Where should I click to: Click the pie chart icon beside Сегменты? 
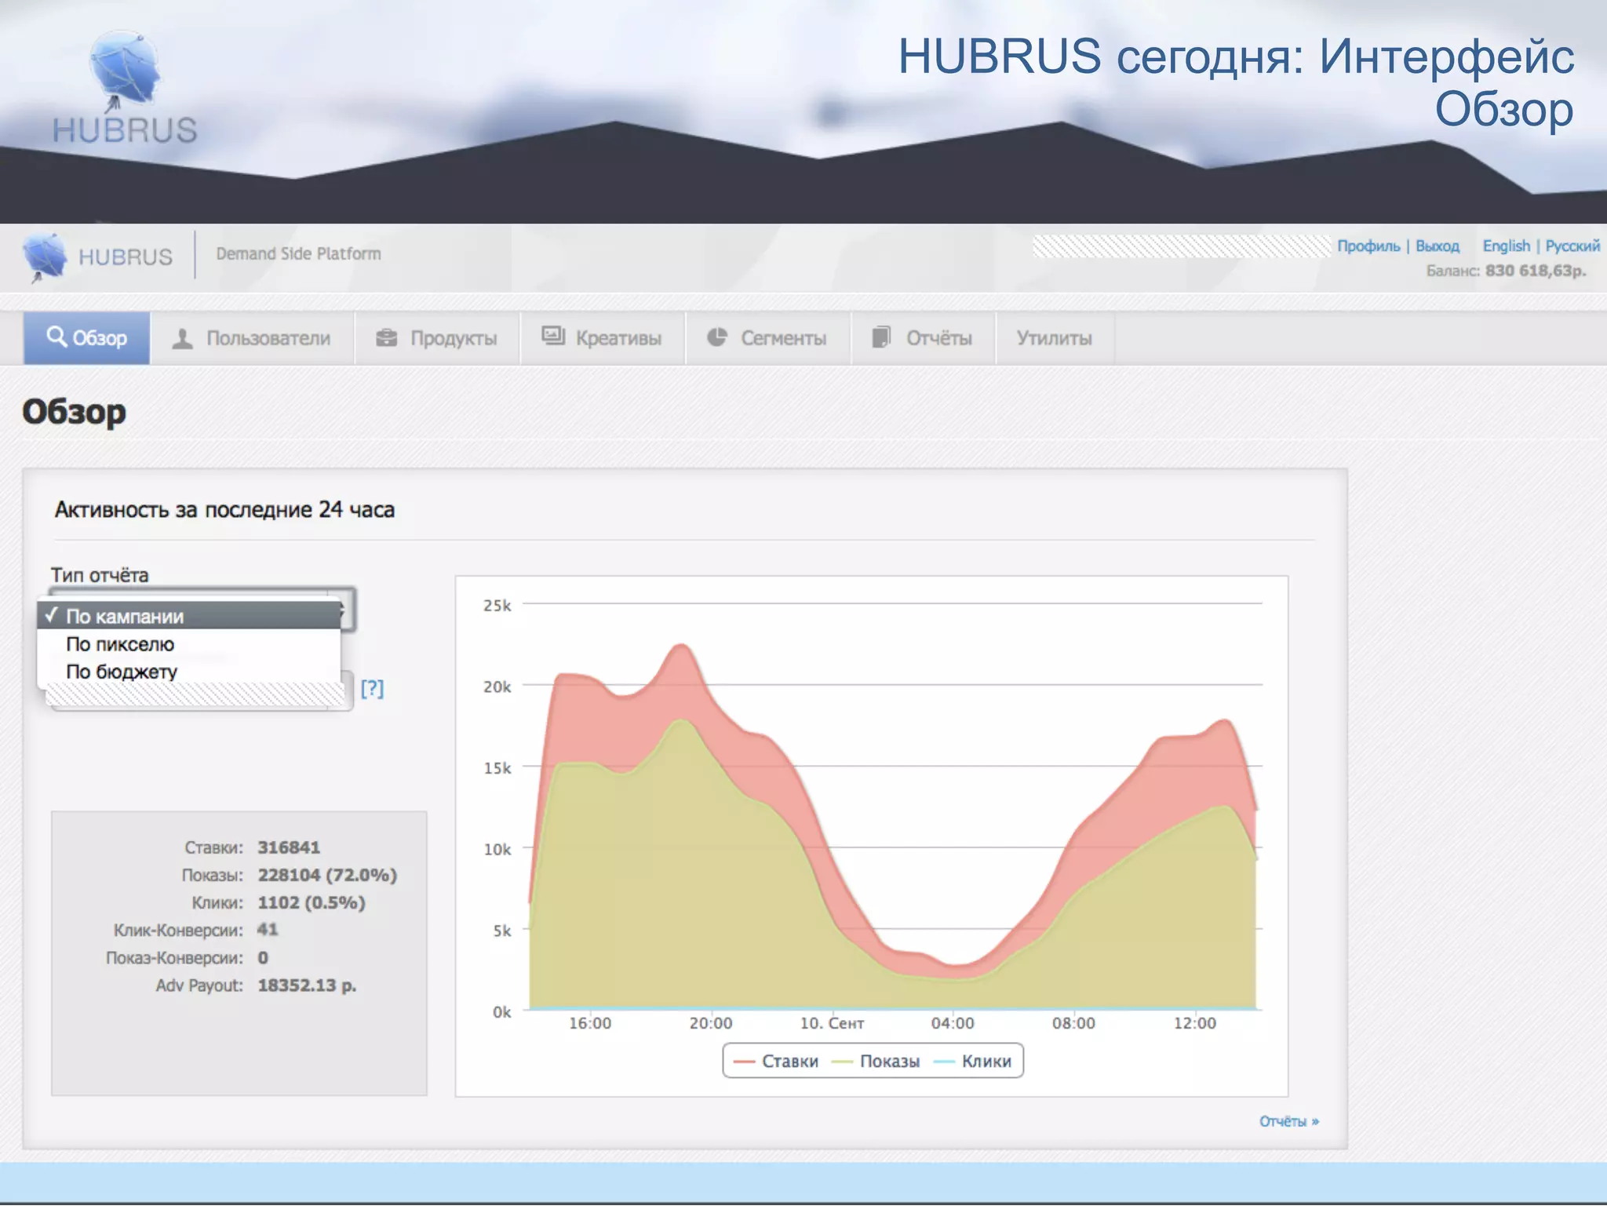point(717,337)
